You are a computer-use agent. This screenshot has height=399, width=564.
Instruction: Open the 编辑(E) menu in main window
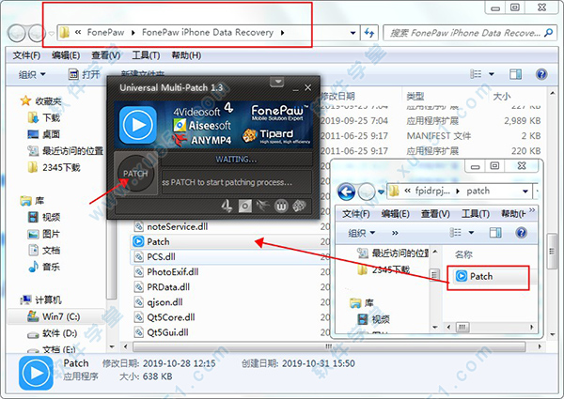(66, 55)
